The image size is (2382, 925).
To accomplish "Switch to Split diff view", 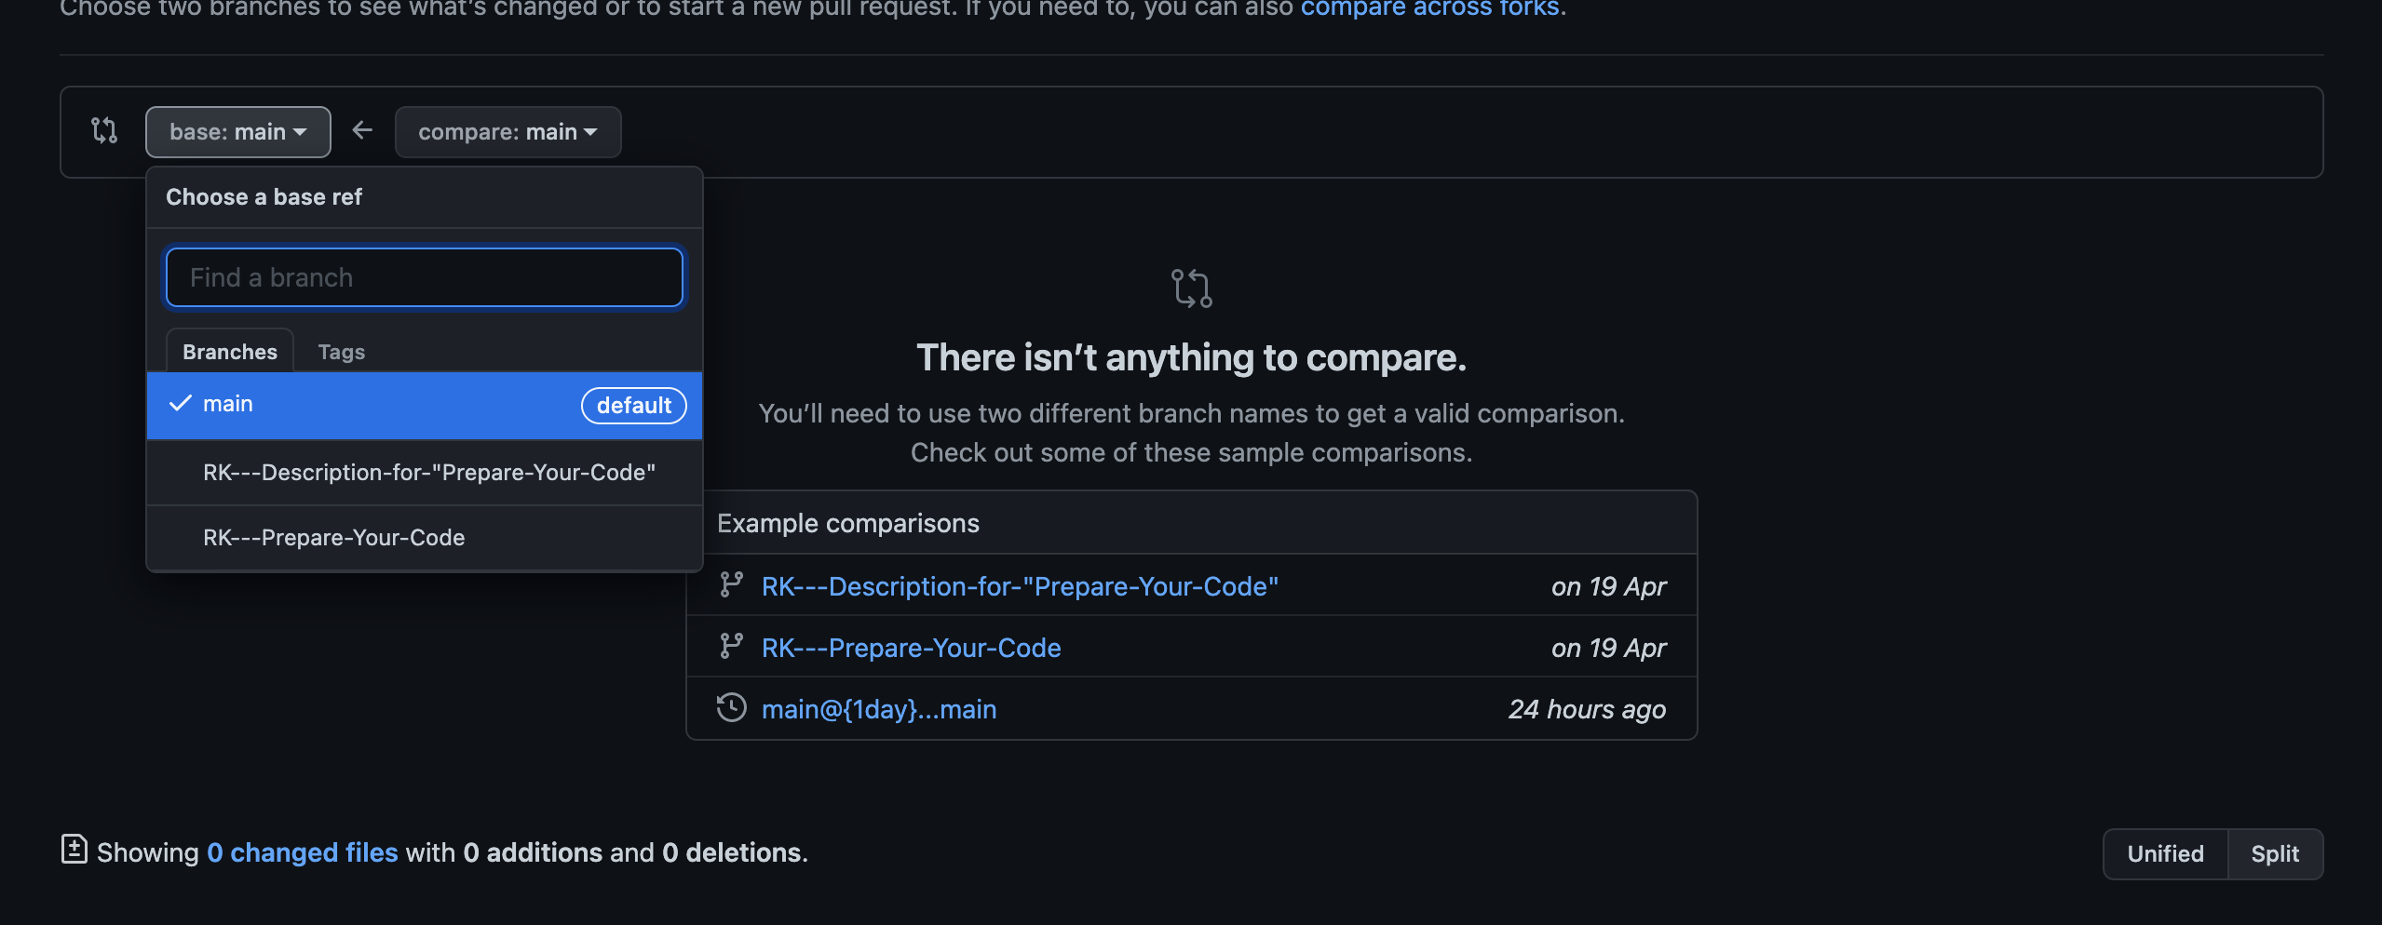I will [2273, 852].
